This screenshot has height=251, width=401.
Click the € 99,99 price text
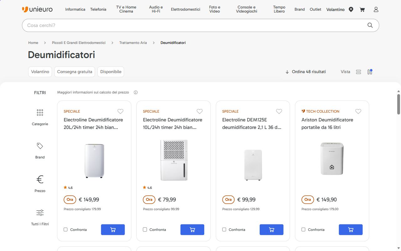tap(246, 200)
